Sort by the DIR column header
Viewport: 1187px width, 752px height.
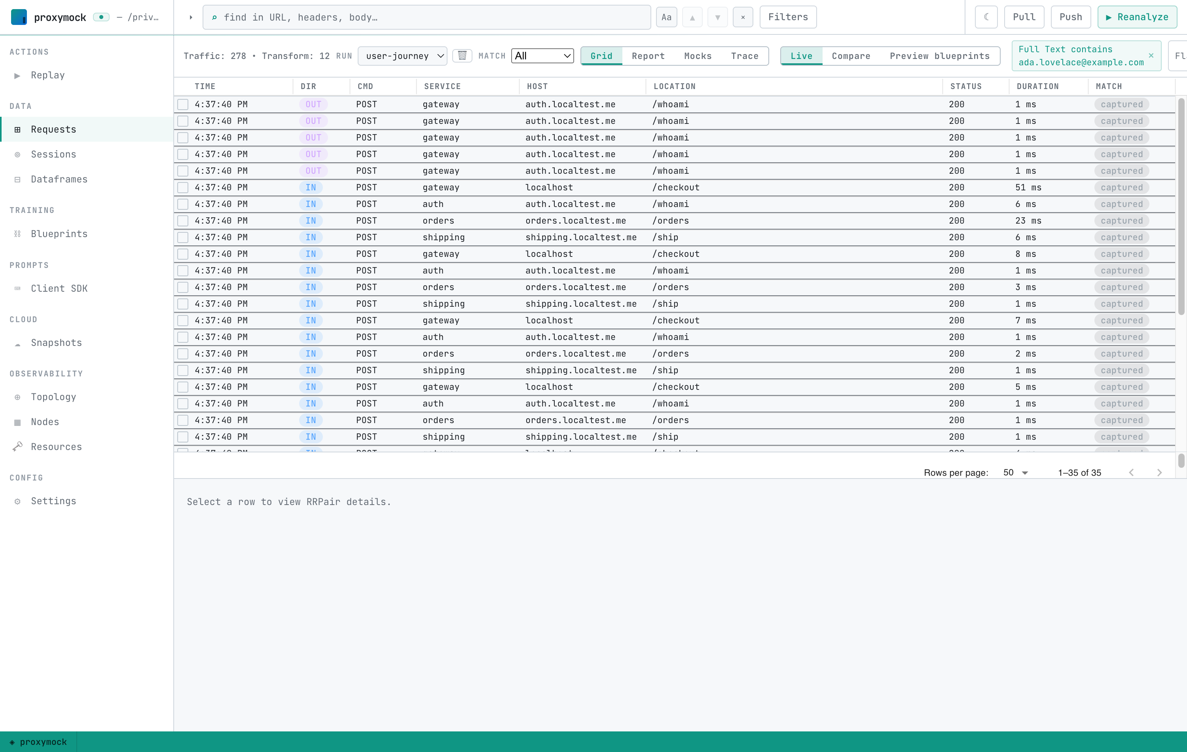[308, 86]
